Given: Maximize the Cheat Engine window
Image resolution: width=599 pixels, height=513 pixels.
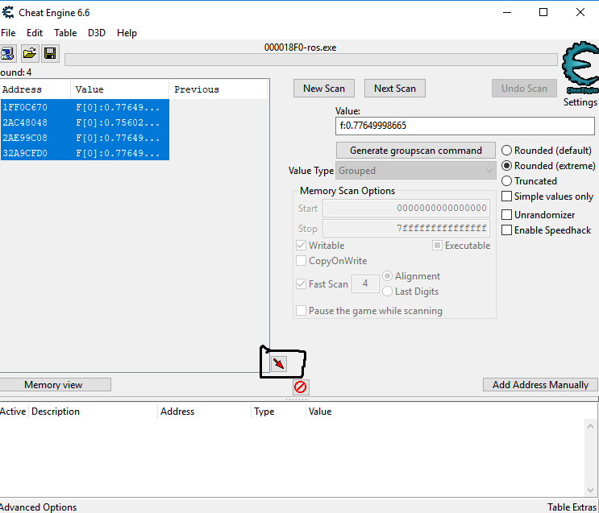Looking at the screenshot, I should pos(543,13).
